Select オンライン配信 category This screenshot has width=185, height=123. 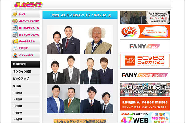click(26, 71)
